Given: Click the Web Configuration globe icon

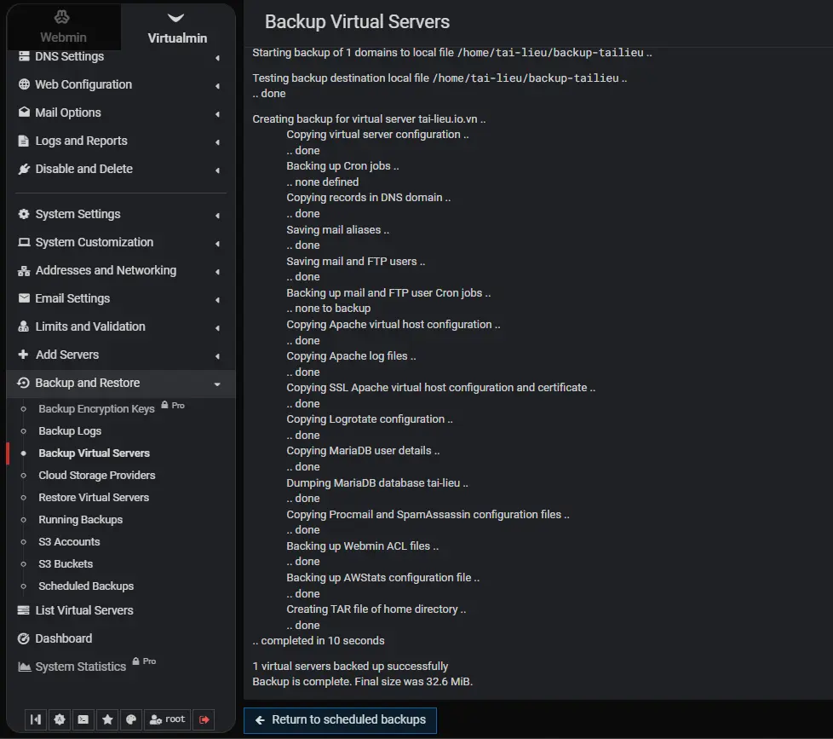Looking at the screenshot, I should [x=23, y=84].
